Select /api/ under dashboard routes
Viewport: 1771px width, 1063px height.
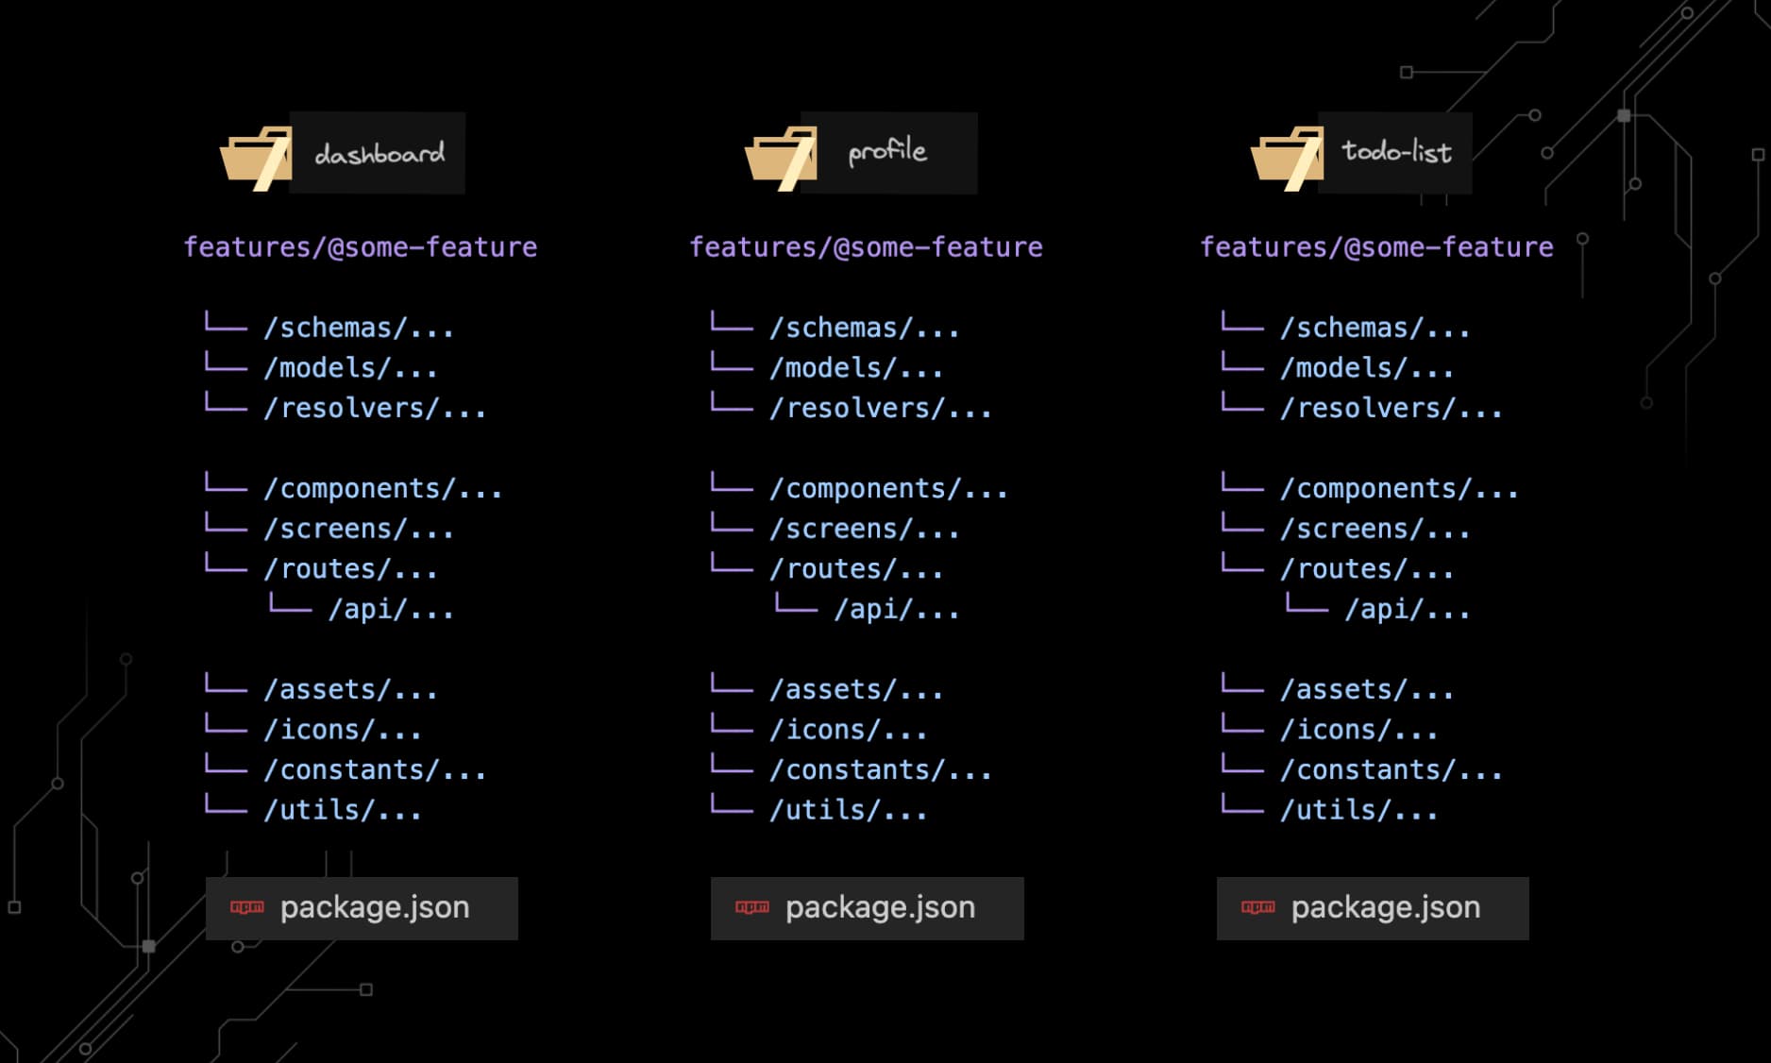[390, 610]
